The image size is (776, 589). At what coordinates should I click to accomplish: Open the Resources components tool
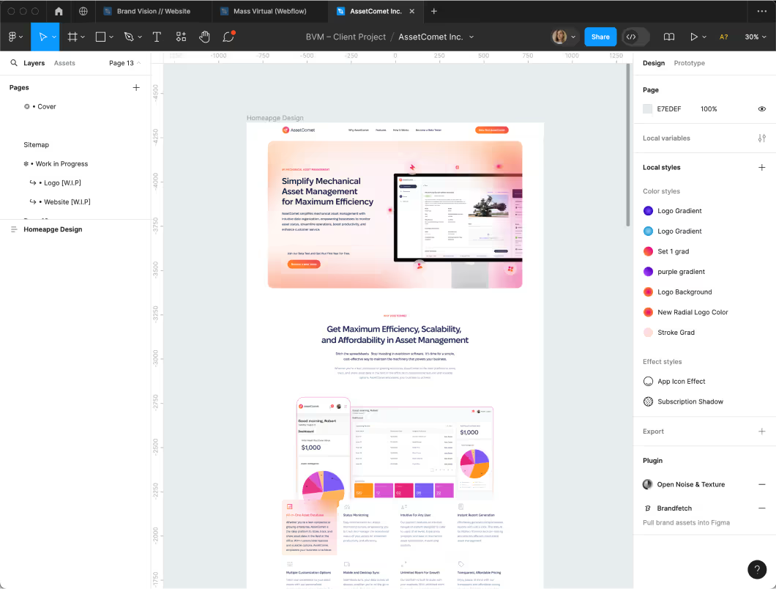[x=181, y=37]
